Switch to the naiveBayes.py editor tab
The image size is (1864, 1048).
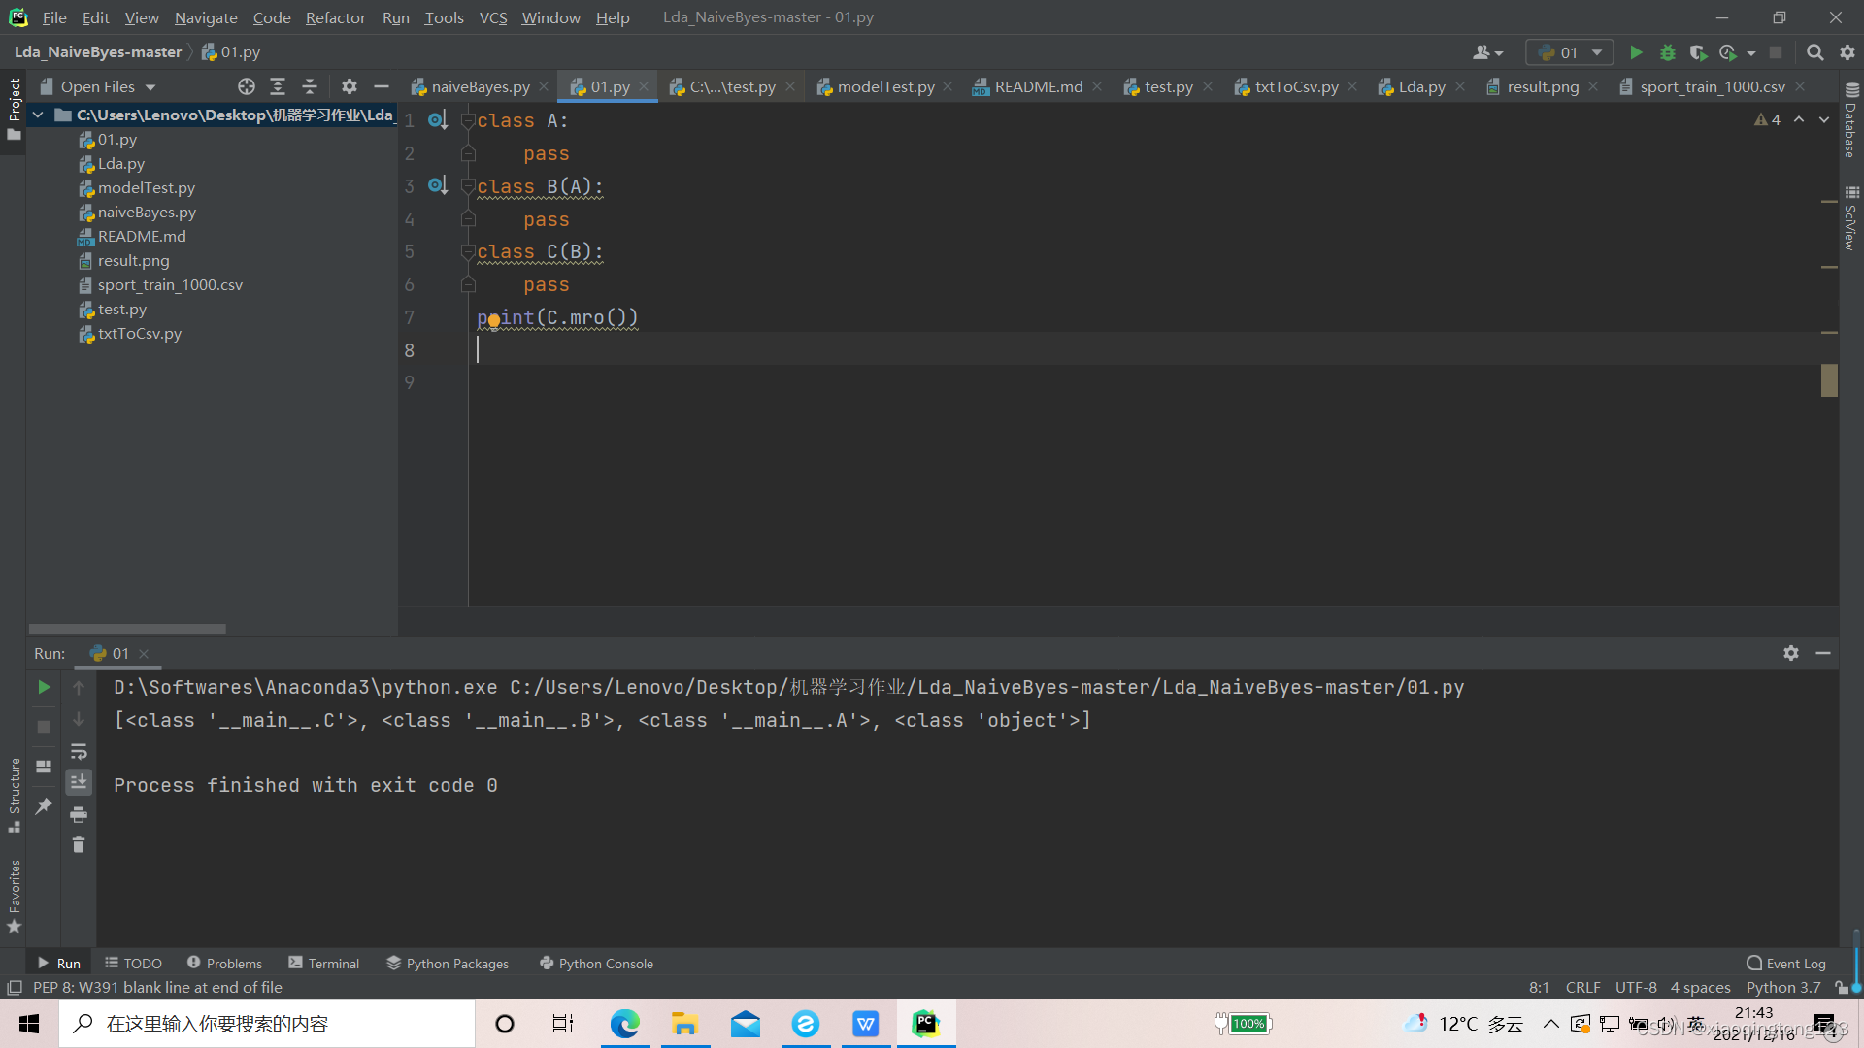tap(479, 86)
